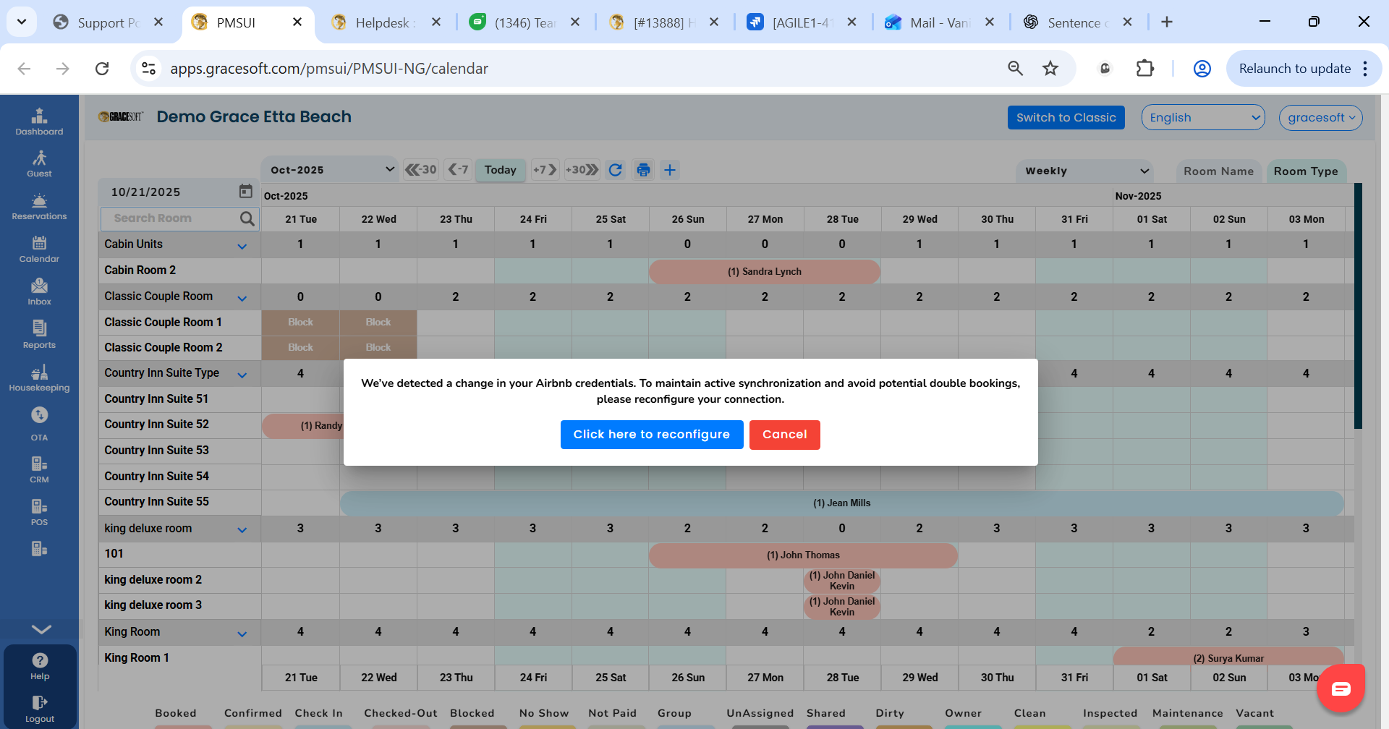Go forward 30 days
The height and width of the screenshot is (729, 1389).
(x=582, y=170)
